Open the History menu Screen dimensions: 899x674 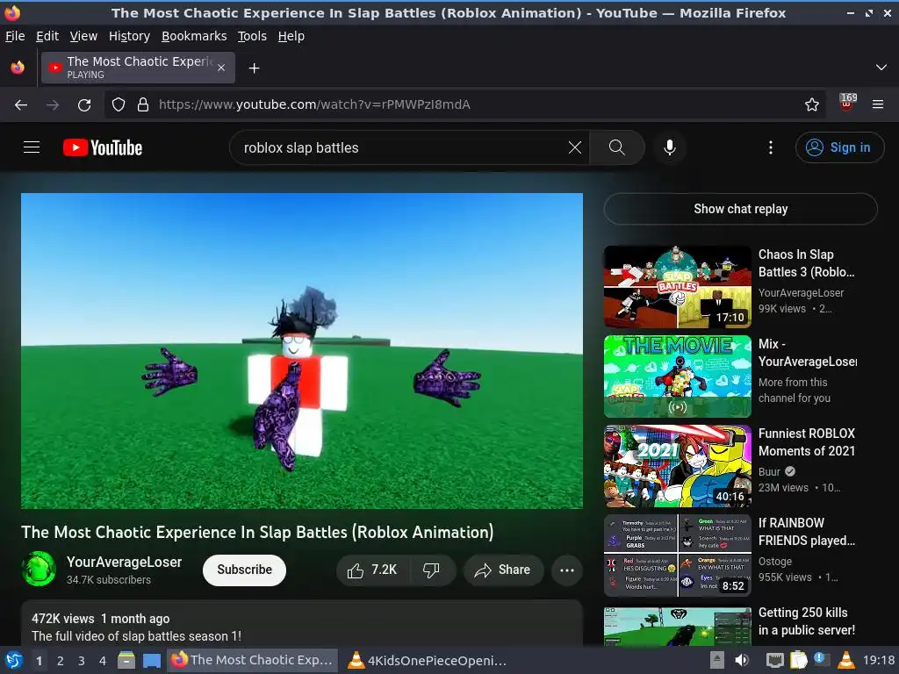[129, 36]
